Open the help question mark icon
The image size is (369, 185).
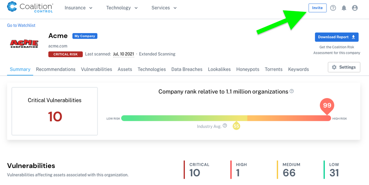point(333,8)
